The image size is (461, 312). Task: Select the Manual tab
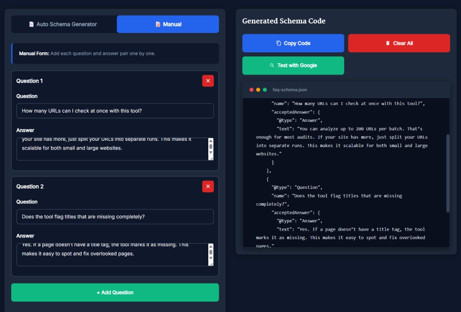click(167, 24)
